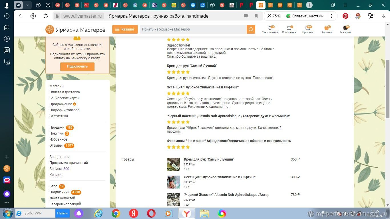Open the Бонусы 500 link
This screenshot has height=219, width=390.
pos(59,169)
